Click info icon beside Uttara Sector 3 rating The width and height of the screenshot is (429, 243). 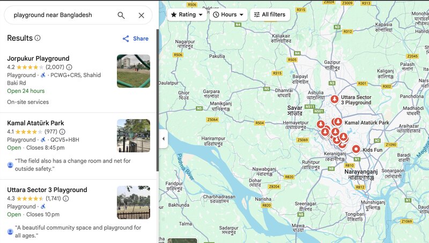[66, 198]
